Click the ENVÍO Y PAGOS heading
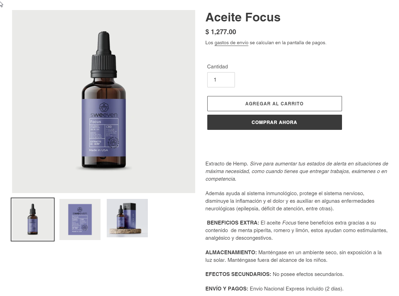The width and height of the screenshot is (399, 296). coord(227,289)
